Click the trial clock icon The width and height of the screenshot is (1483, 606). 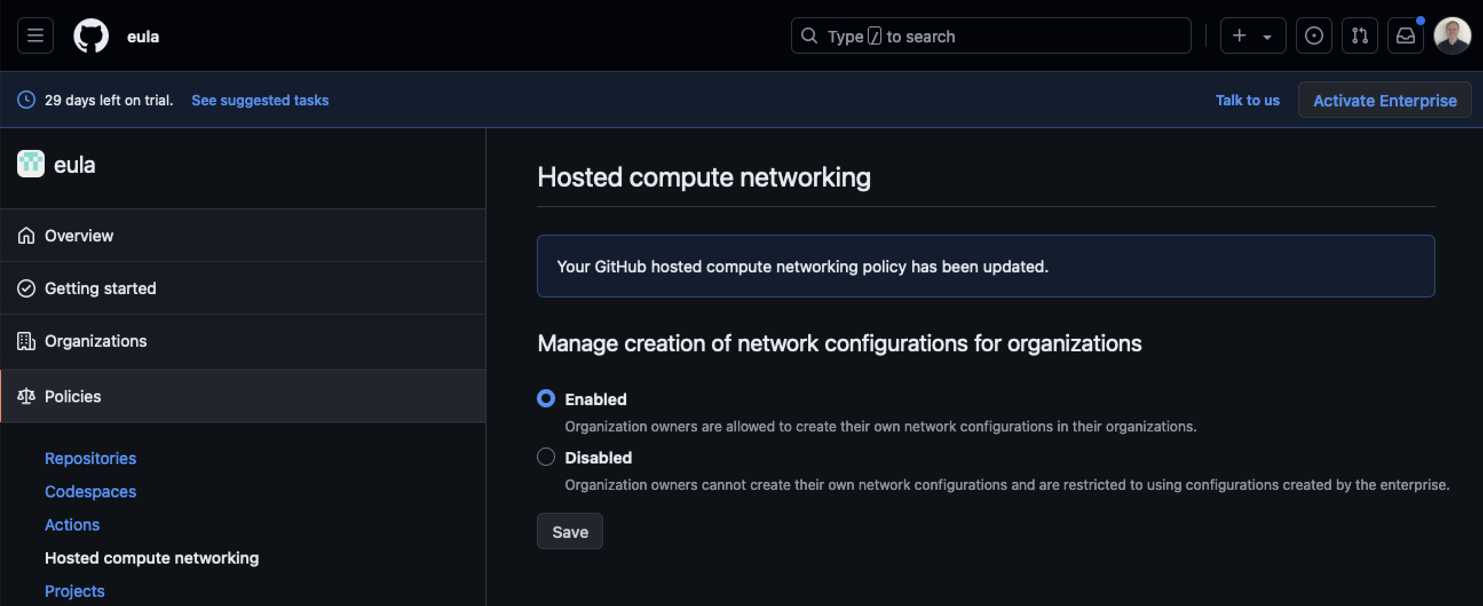(x=26, y=100)
